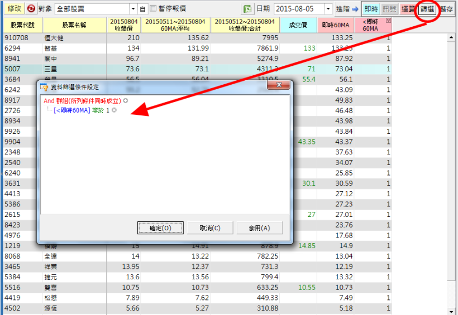Click the blue 進階 arrow icon

pos(355,9)
